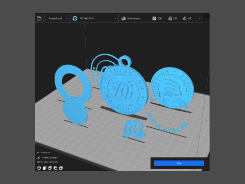Select the Fine 0.1mm profile label

(134, 18)
